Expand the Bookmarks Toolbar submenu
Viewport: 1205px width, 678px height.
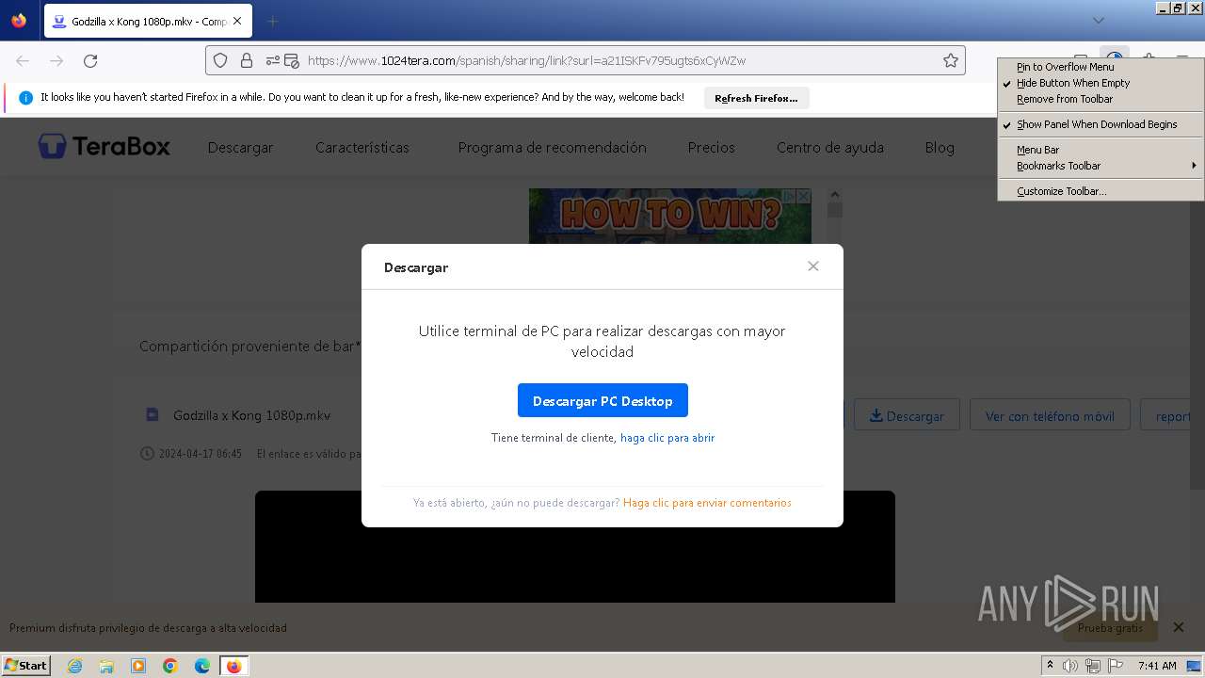(1101, 166)
